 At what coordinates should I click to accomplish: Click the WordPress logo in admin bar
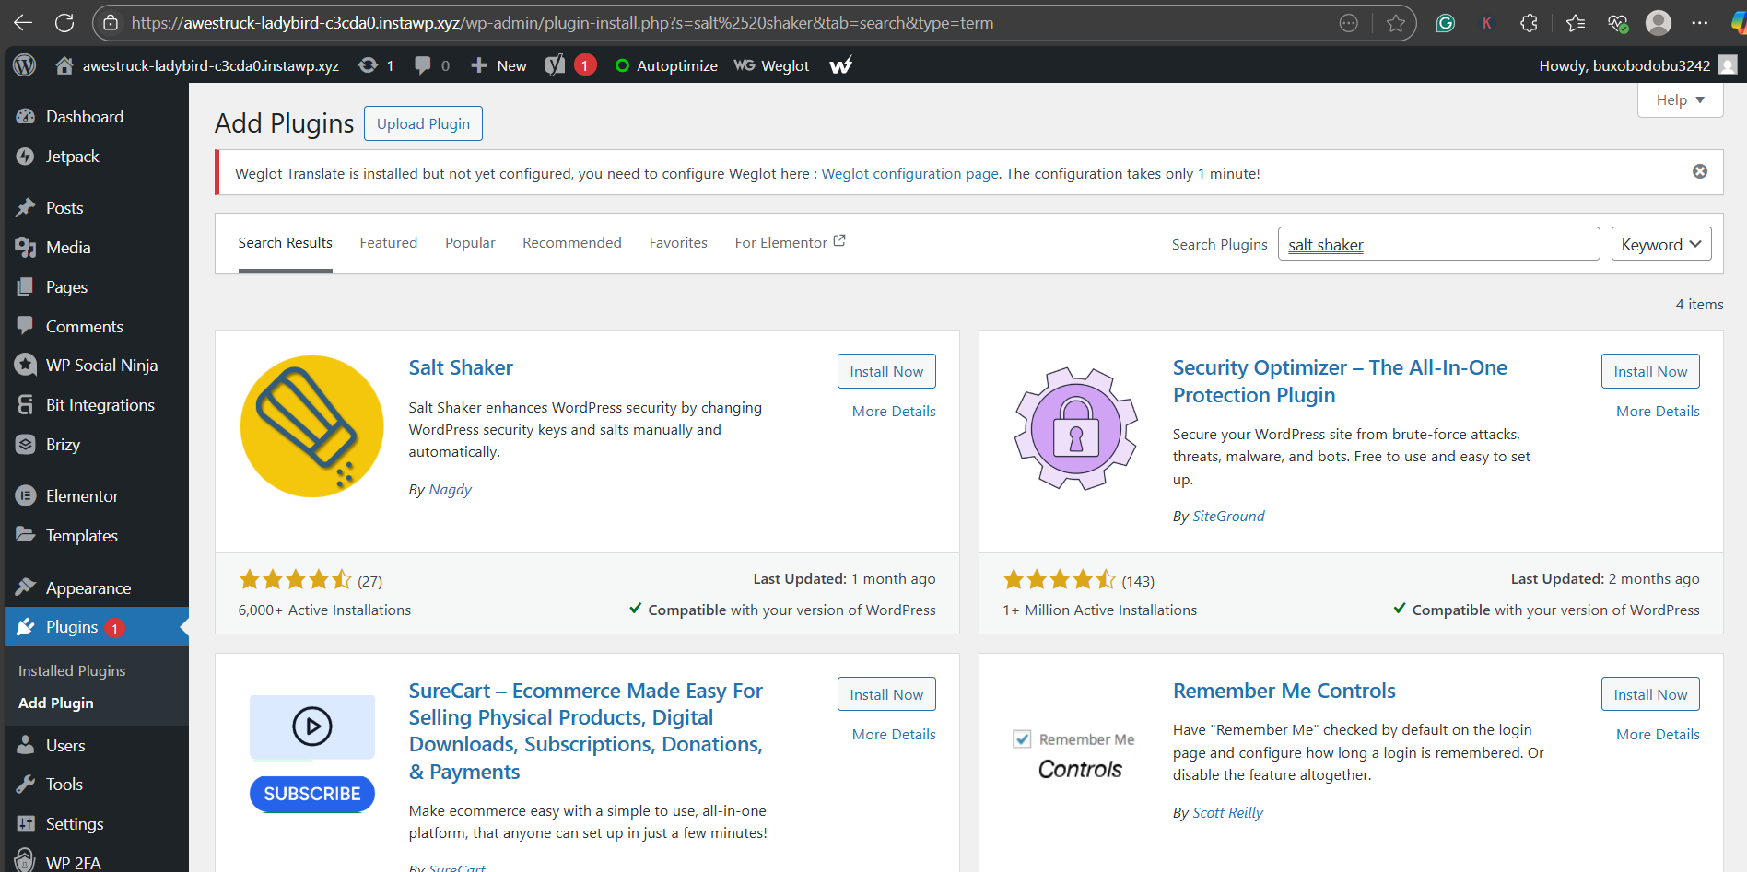25,65
